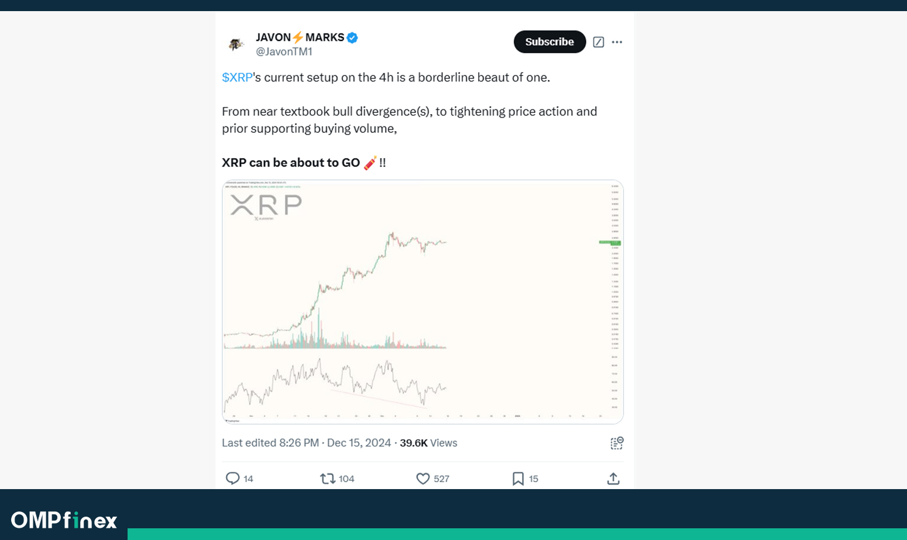
Task: Open the XRP chart image
Action: pos(422,302)
